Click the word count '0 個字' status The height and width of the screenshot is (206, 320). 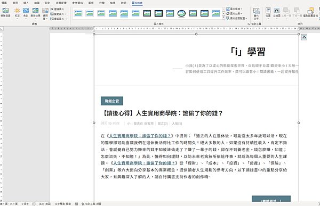(x=25, y=204)
